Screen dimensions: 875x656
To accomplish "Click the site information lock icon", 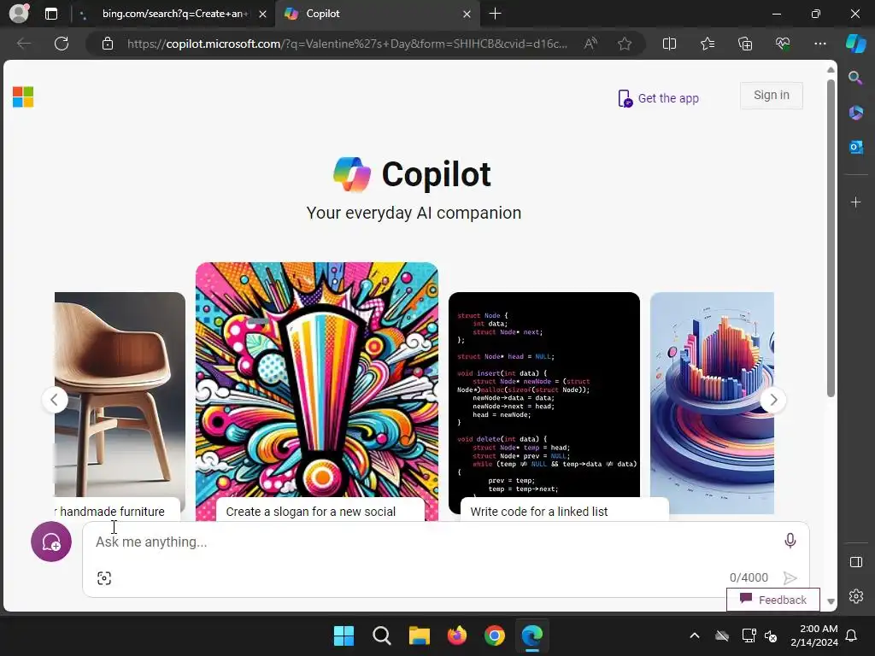I will 108,44.
